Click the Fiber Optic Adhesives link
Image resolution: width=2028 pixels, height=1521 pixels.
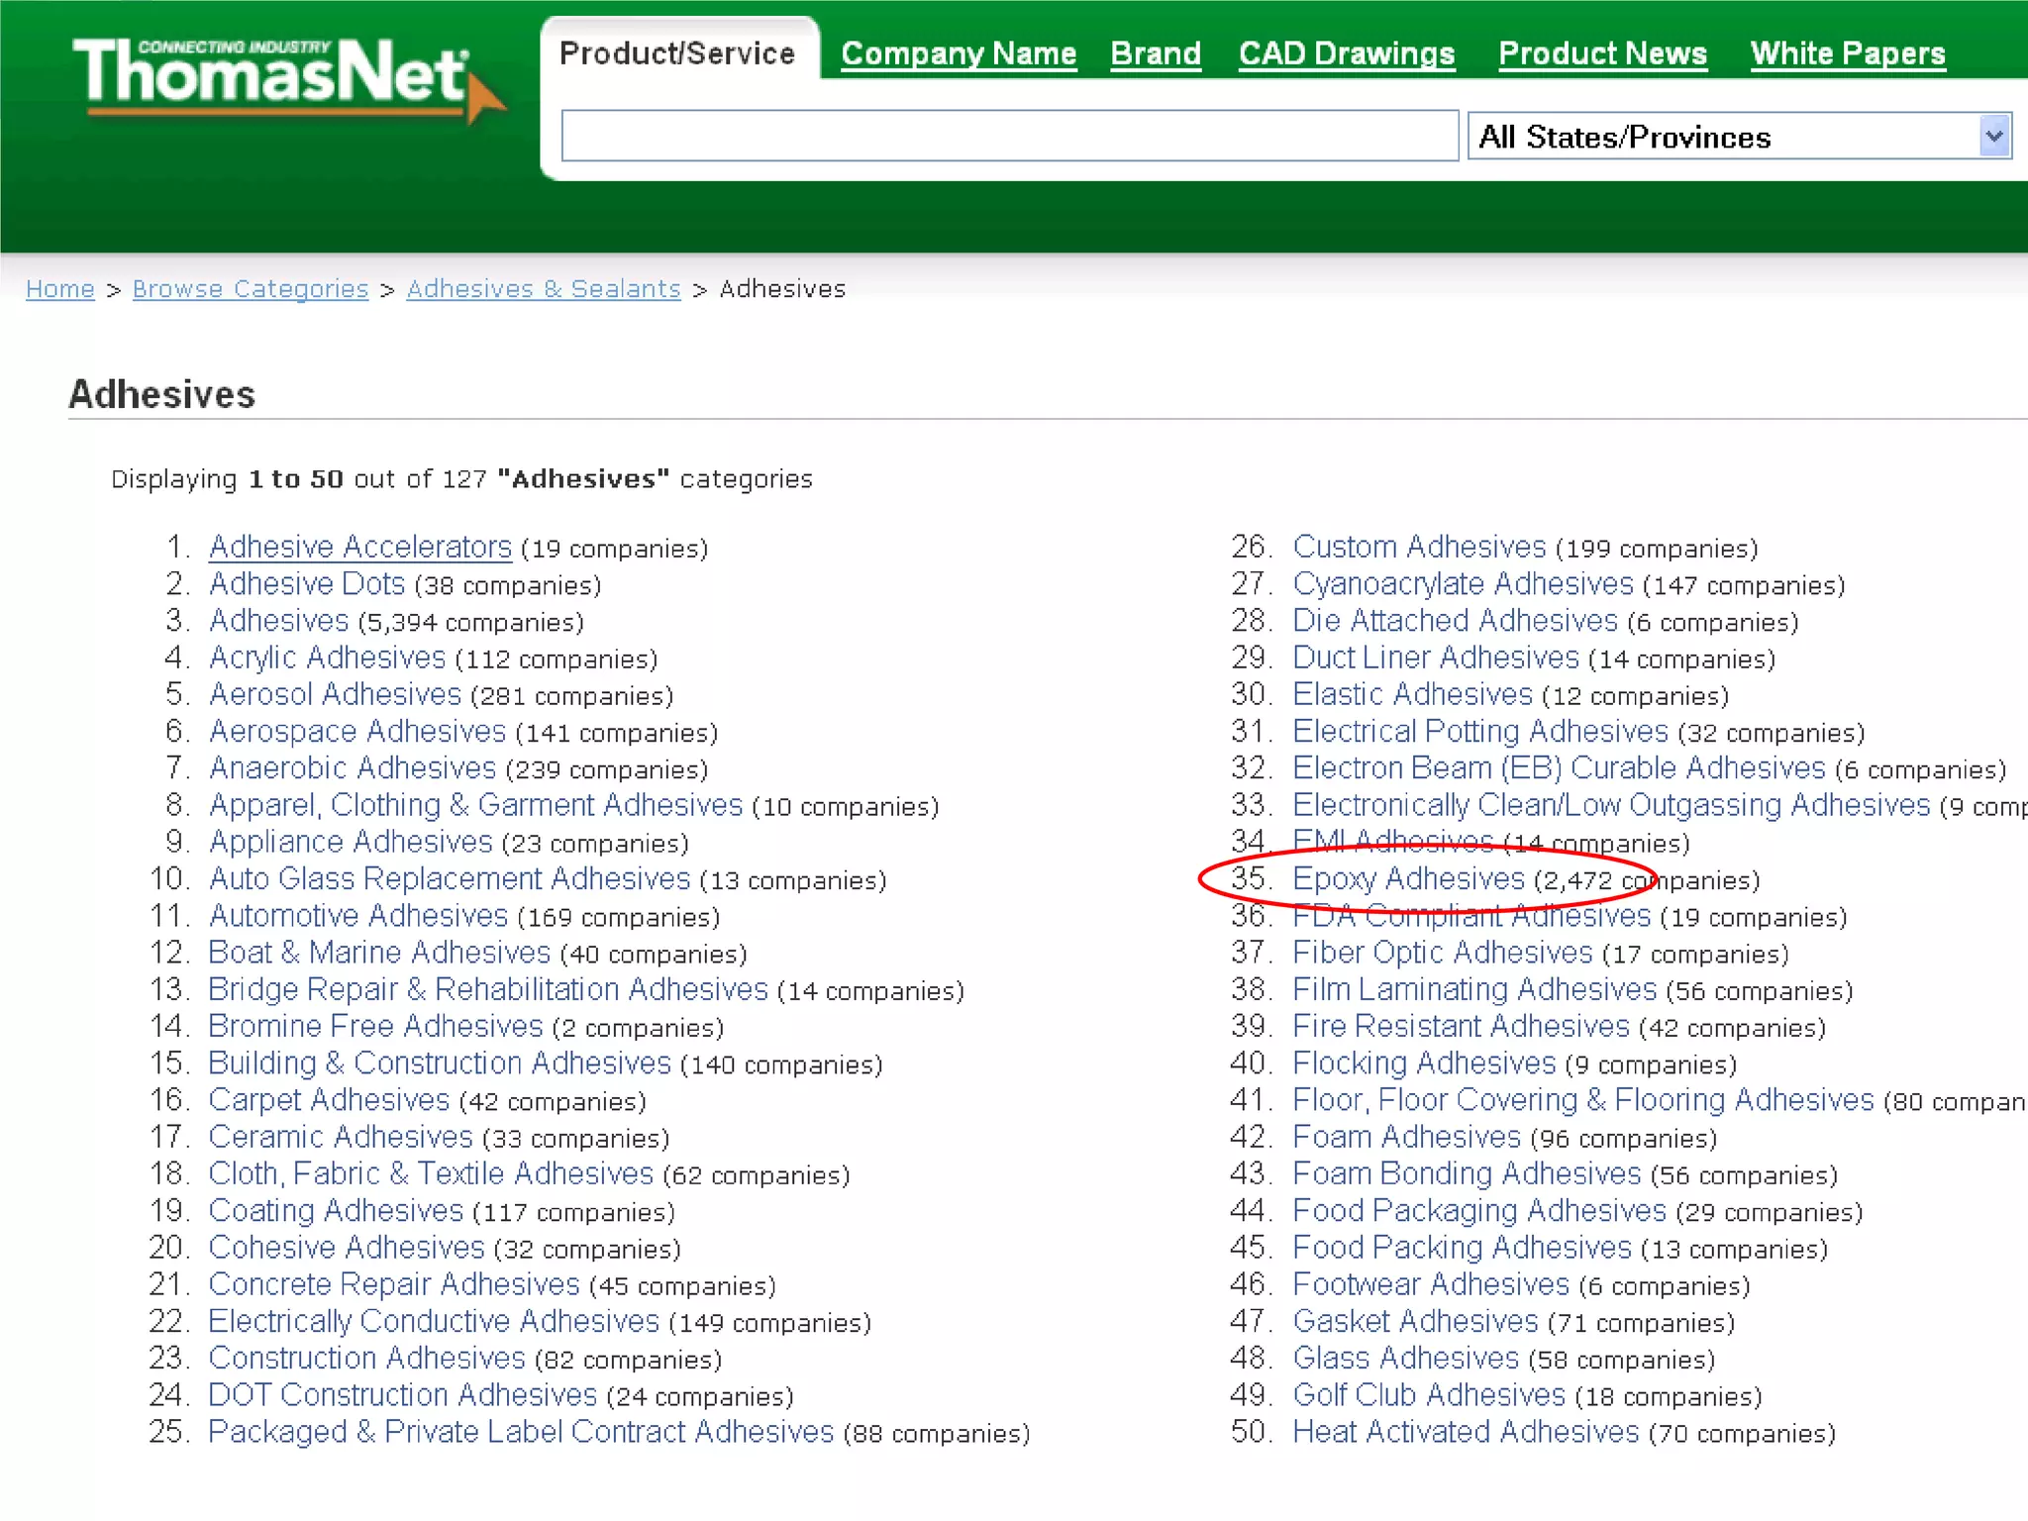[1442, 952]
